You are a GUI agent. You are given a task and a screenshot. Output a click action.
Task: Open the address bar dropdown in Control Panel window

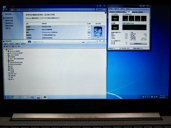point(91,10)
